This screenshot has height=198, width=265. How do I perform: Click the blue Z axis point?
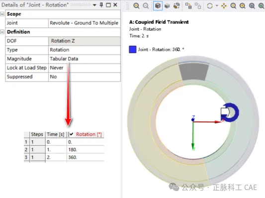click(x=193, y=119)
